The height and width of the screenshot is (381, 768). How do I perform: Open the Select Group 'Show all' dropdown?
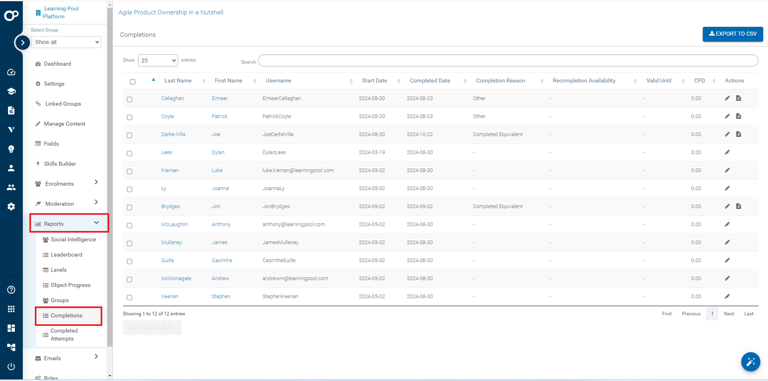tap(66, 42)
